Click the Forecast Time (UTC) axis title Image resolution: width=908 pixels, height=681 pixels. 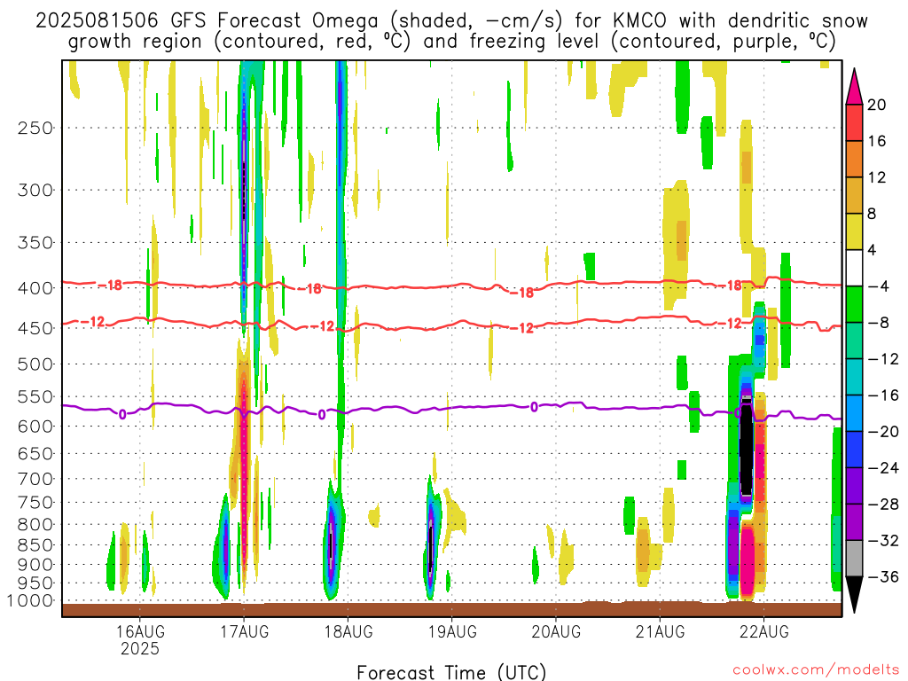click(451, 672)
